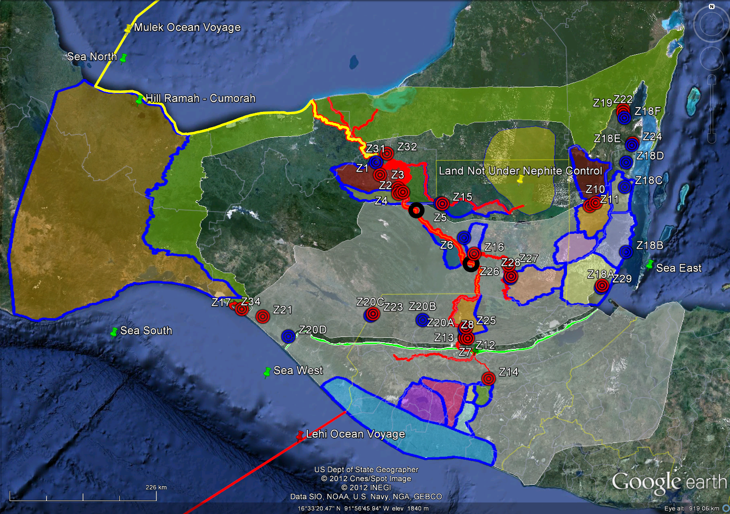Viewport: 730px width, 514px height.
Task: Click the green Sea South pushpin
Action: [114, 332]
